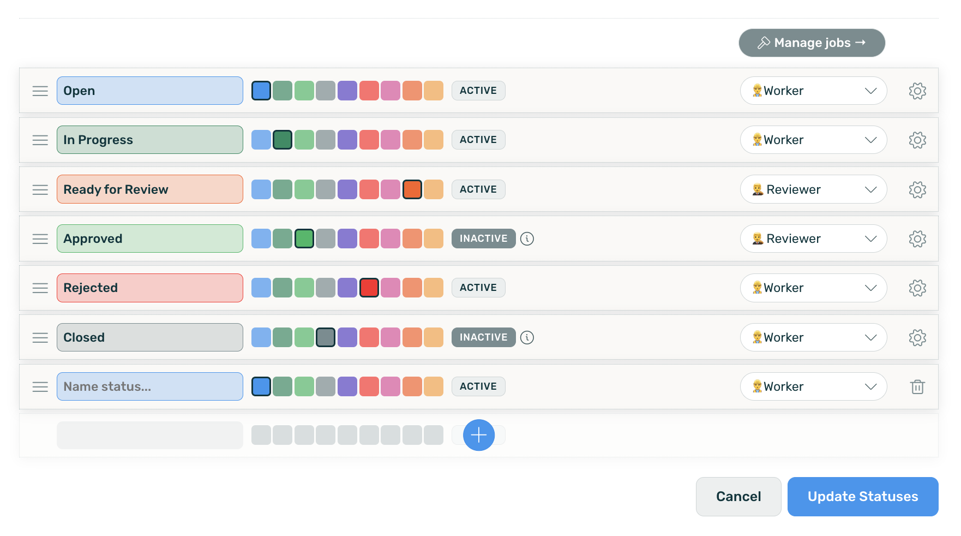Image resolution: width=961 pixels, height=536 pixels.
Task: Open the Worker role dropdown for Open status
Action: click(813, 91)
